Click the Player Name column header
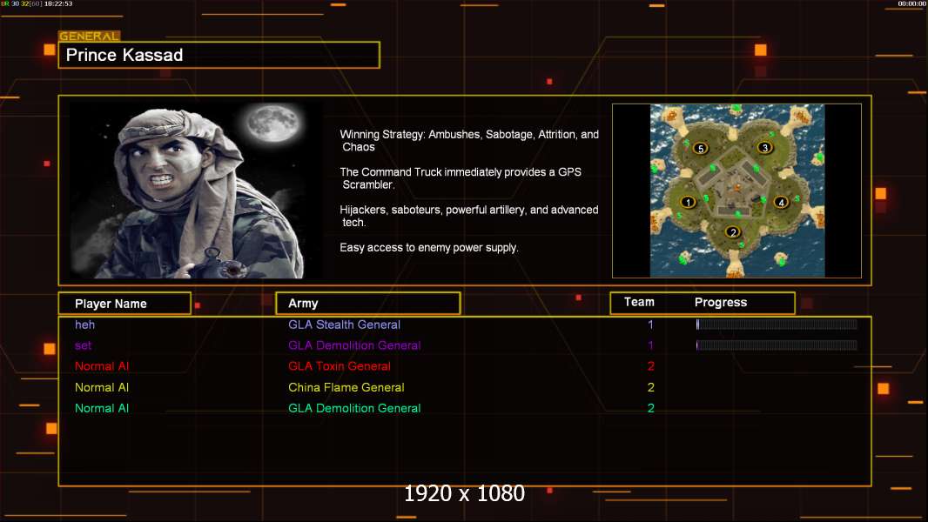This screenshot has width=928, height=522. click(x=124, y=304)
